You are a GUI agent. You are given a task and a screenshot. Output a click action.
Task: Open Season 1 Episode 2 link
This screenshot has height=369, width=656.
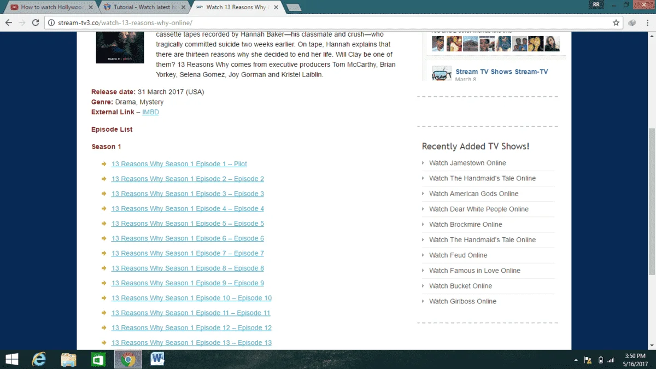pos(188,179)
